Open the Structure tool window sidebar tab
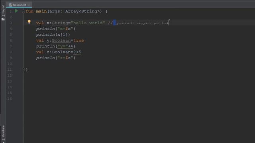The width and height of the screenshot is (255, 143). coord(3,133)
